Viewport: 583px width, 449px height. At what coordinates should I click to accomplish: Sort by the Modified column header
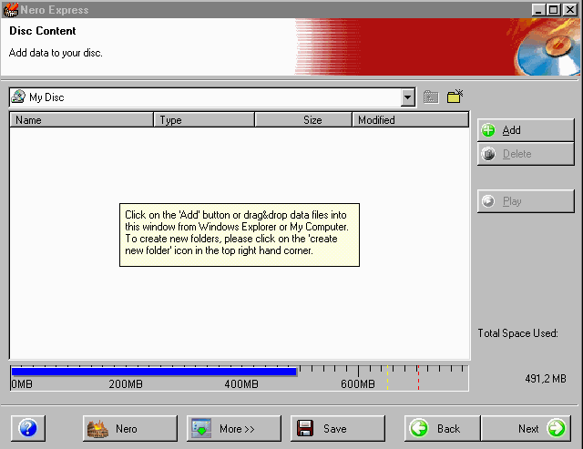410,119
